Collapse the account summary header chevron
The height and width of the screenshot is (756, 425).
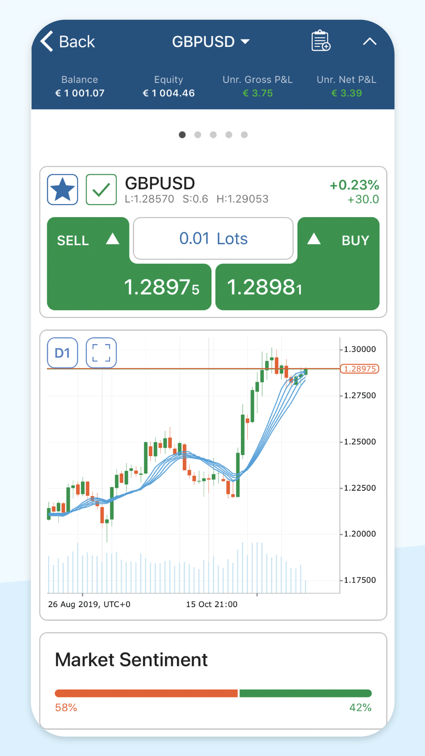[x=370, y=41]
